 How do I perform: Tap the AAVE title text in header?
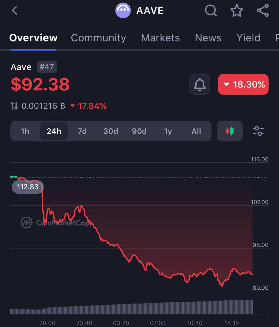(x=150, y=11)
